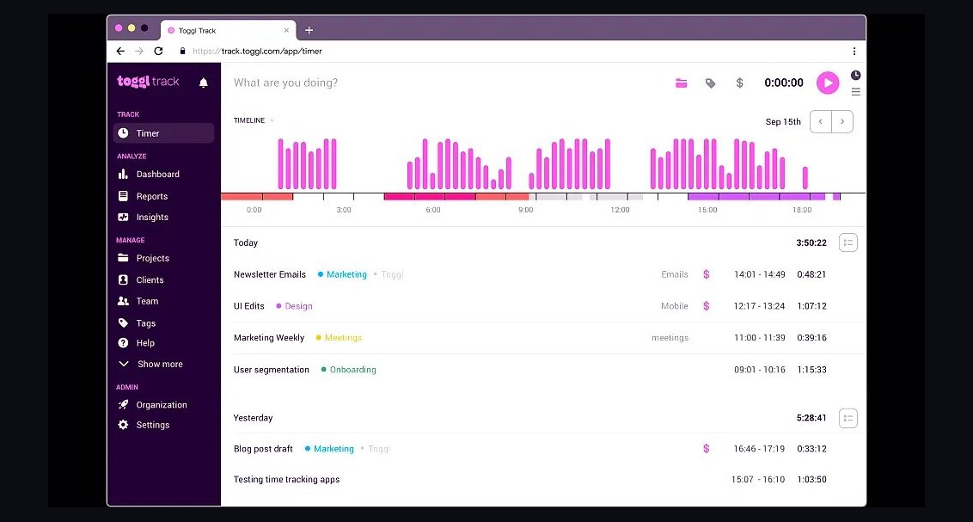Click the Settings gear icon
The image size is (973, 522).
[x=124, y=425]
